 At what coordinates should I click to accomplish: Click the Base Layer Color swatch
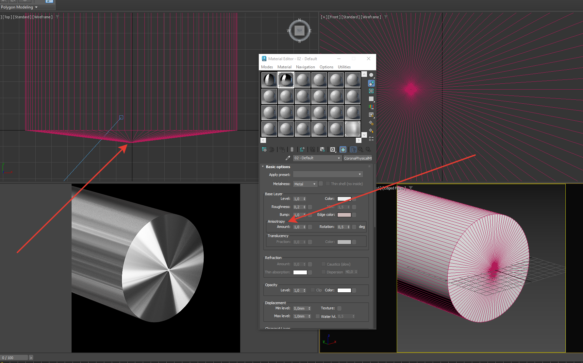click(x=344, y=199)
